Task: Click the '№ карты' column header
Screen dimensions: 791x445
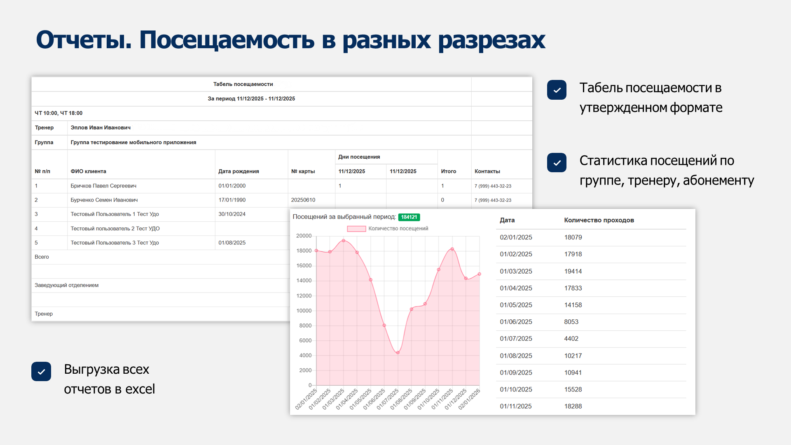Action: pyautogui.click(x=303, y=171)
